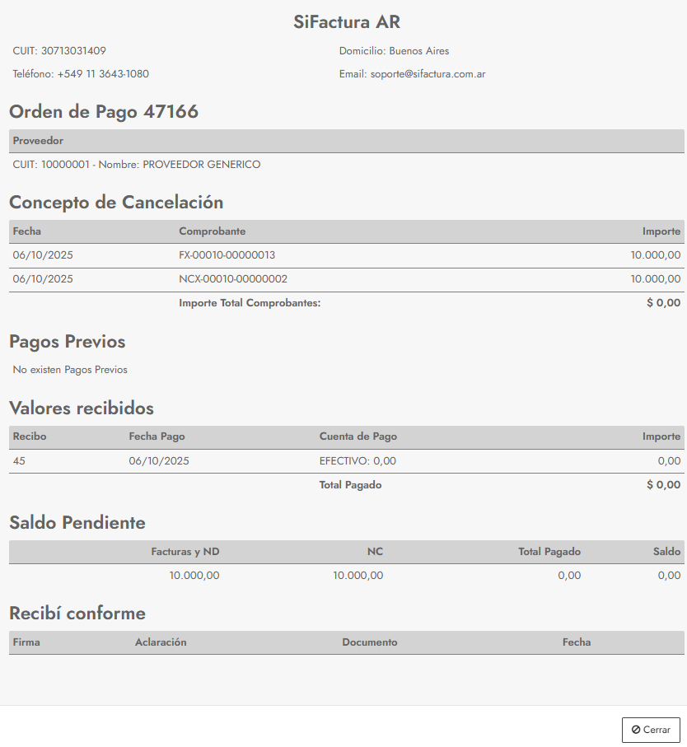The height and width of the screenshot is (747, 687).
Task: Select the EFECTIVO: 0,00 payment entry
Action: pos(358,461)
